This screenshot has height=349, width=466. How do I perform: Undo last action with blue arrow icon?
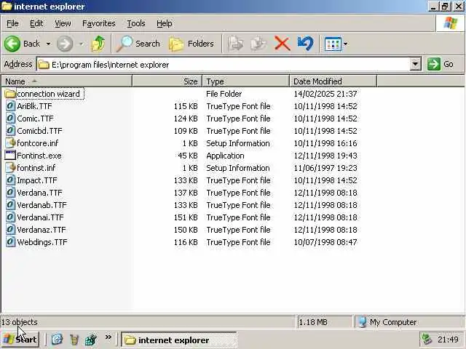(x=305, y=44)
